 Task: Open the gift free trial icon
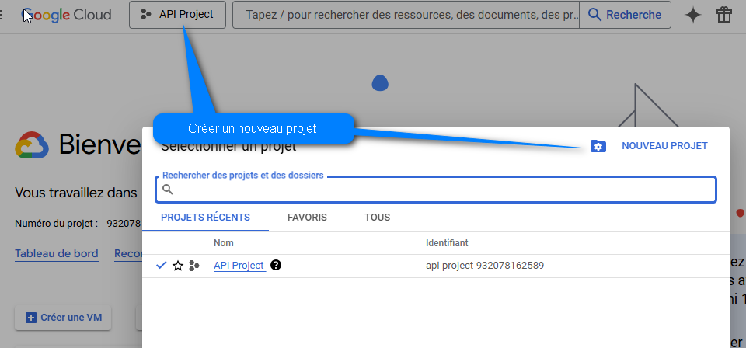pos(724,15)
